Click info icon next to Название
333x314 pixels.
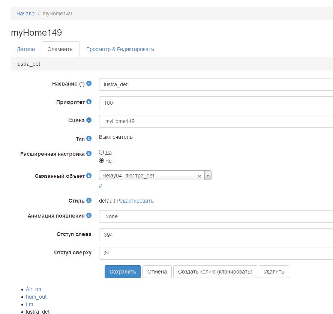click(89, 84)
